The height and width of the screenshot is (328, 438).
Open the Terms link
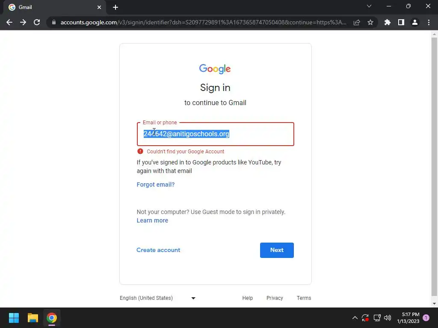pyautogui.click(x=304, y=298)
